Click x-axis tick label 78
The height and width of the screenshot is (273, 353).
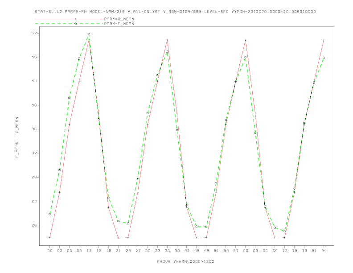click(x=304, y=251)
